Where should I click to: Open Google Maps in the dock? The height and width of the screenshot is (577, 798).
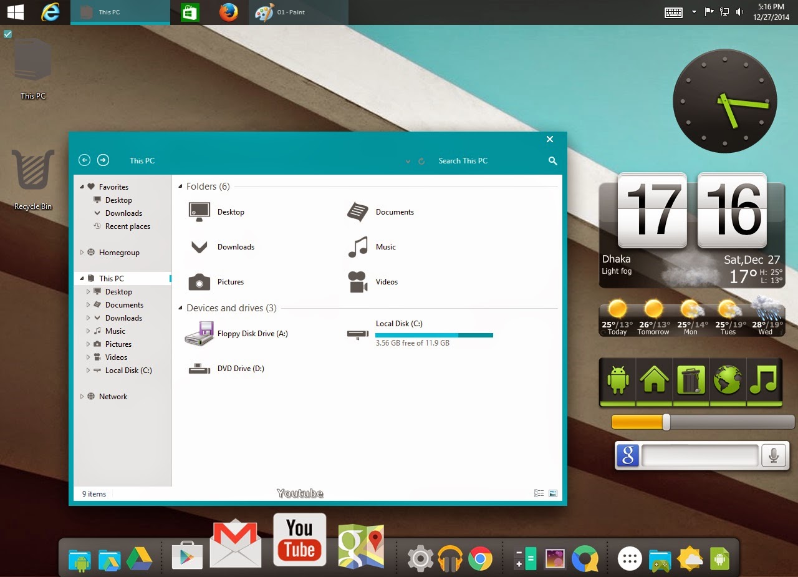click(x=361, y=545)
